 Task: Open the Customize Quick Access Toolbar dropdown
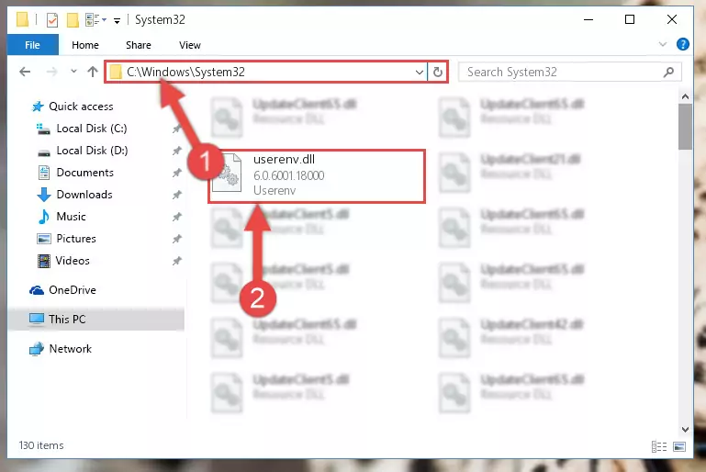tap(118, 21)
